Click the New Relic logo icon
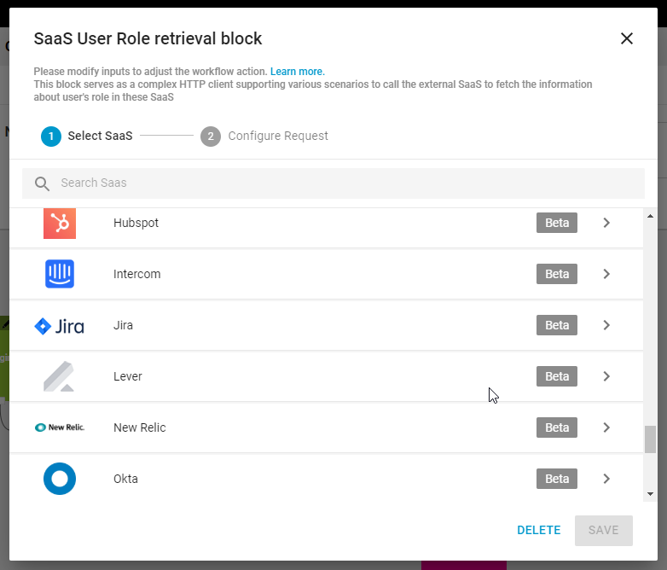This screenshot has height=570, width=667. (59, 427)
